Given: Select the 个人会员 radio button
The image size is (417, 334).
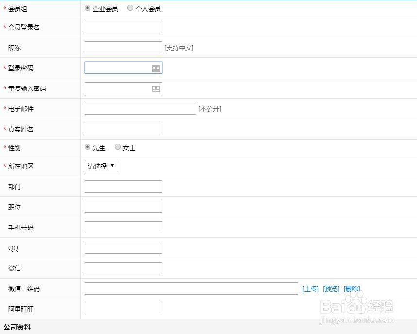Looking at the screenshot, I should 130,8.
